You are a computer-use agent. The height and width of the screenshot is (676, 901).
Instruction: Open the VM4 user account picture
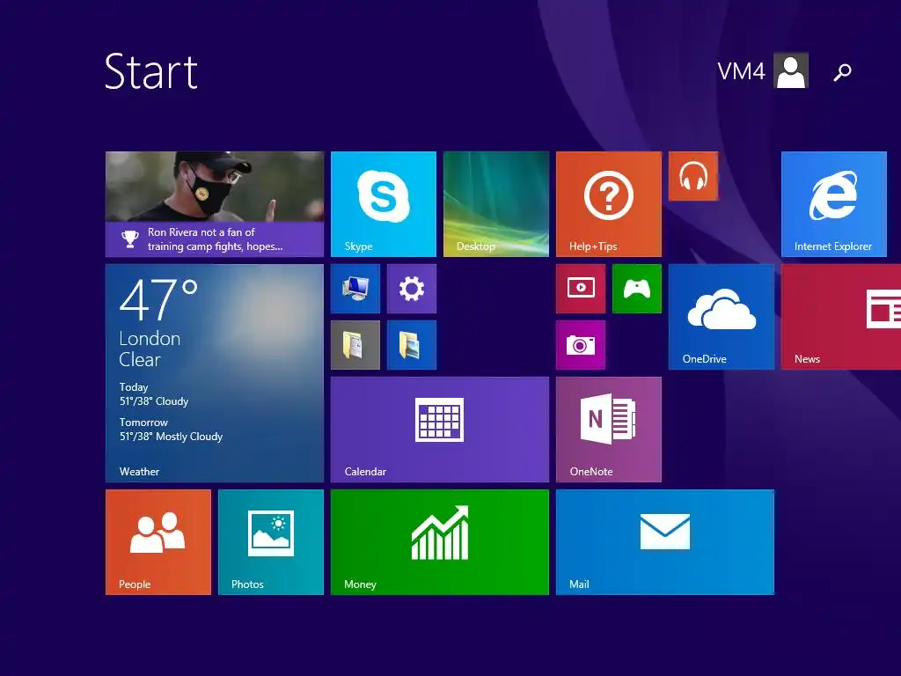pos(791,70)
